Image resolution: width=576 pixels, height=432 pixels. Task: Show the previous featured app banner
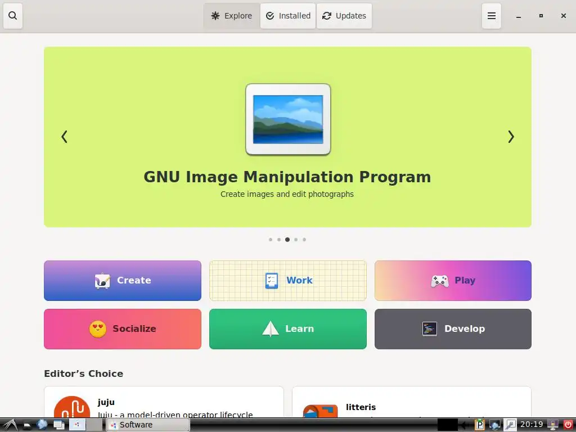(x=64, y=137)
